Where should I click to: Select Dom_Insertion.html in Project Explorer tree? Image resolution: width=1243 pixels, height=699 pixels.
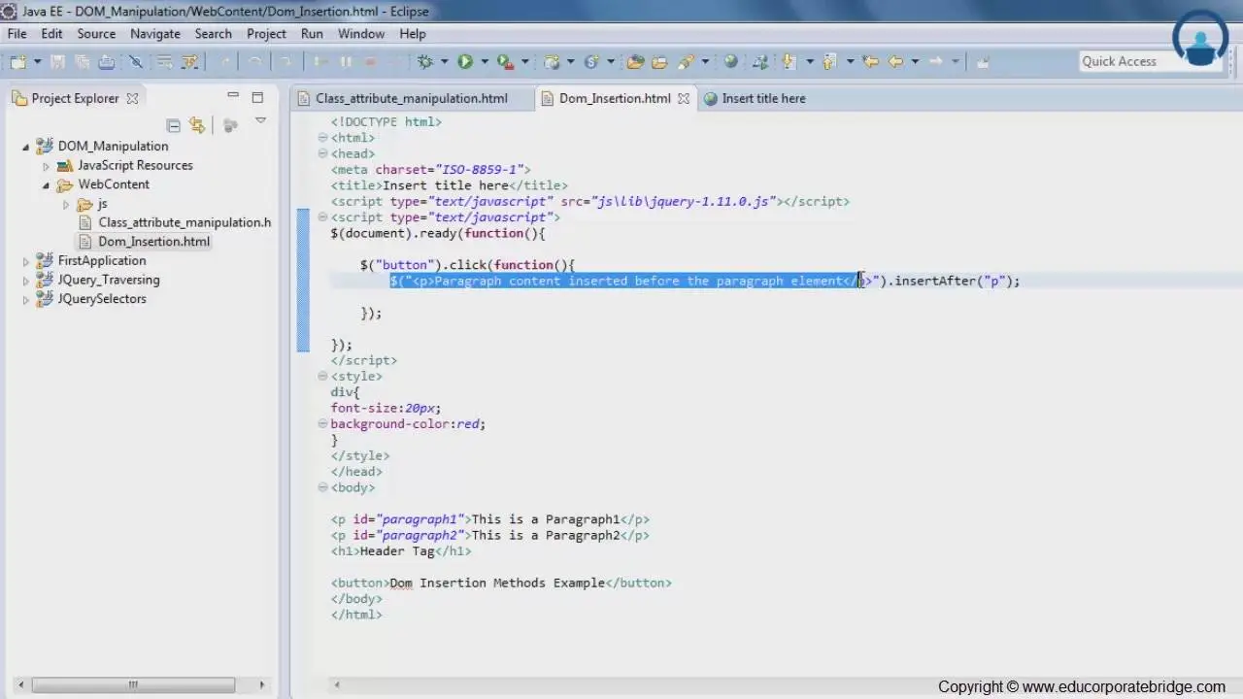tap(153, 242)
